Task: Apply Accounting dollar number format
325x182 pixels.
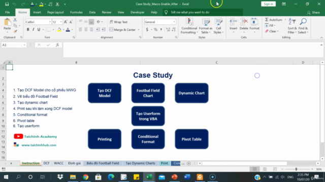Action: tap(147, 29)
